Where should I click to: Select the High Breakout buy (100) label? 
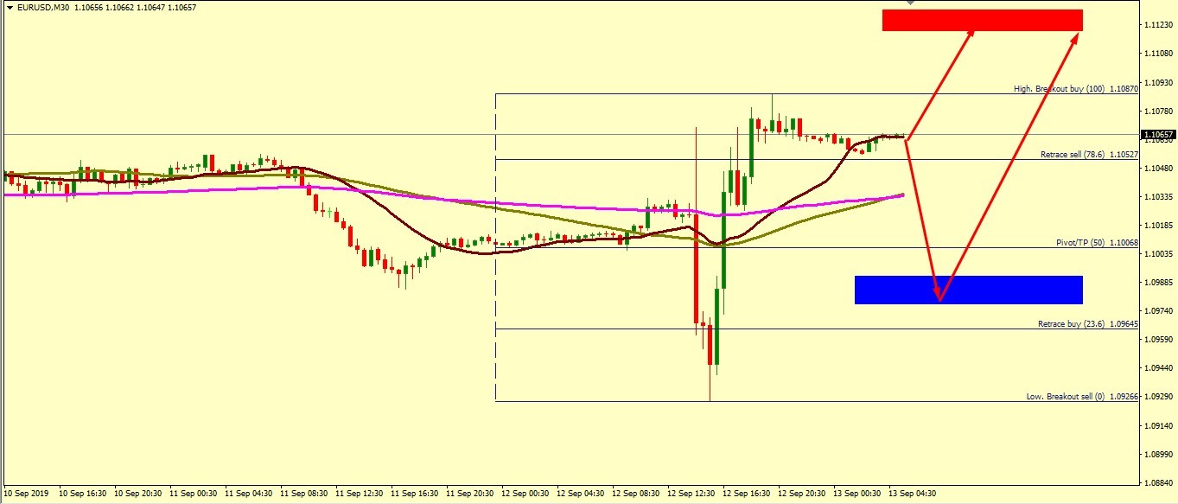[1075, 89]
